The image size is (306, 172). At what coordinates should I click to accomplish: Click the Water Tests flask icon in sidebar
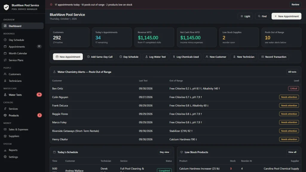coord(5,95)
